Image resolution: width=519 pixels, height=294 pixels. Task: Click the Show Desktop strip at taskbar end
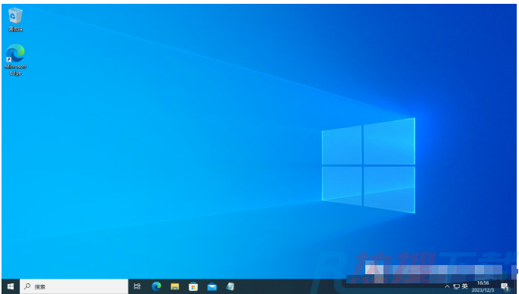517,286
